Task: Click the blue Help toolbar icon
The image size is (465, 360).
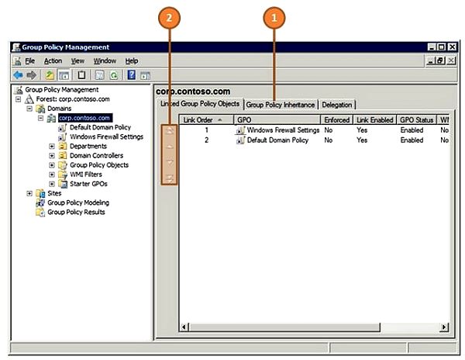Action: (132, 75)
